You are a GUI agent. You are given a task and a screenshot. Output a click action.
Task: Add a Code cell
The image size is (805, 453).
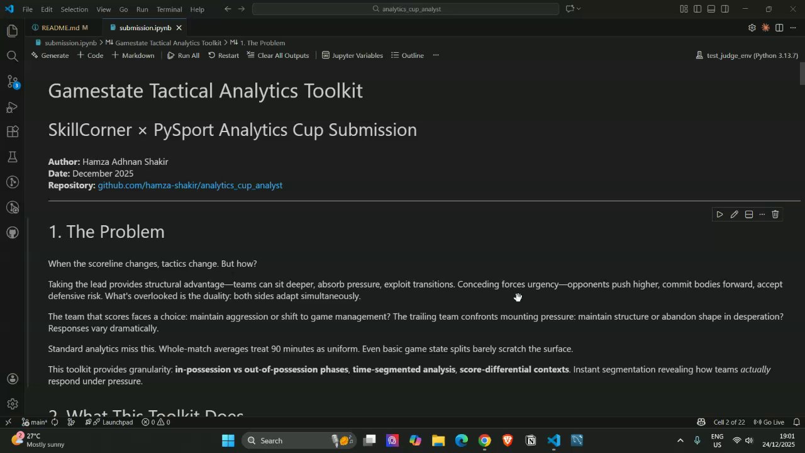(x=90, y=55)
